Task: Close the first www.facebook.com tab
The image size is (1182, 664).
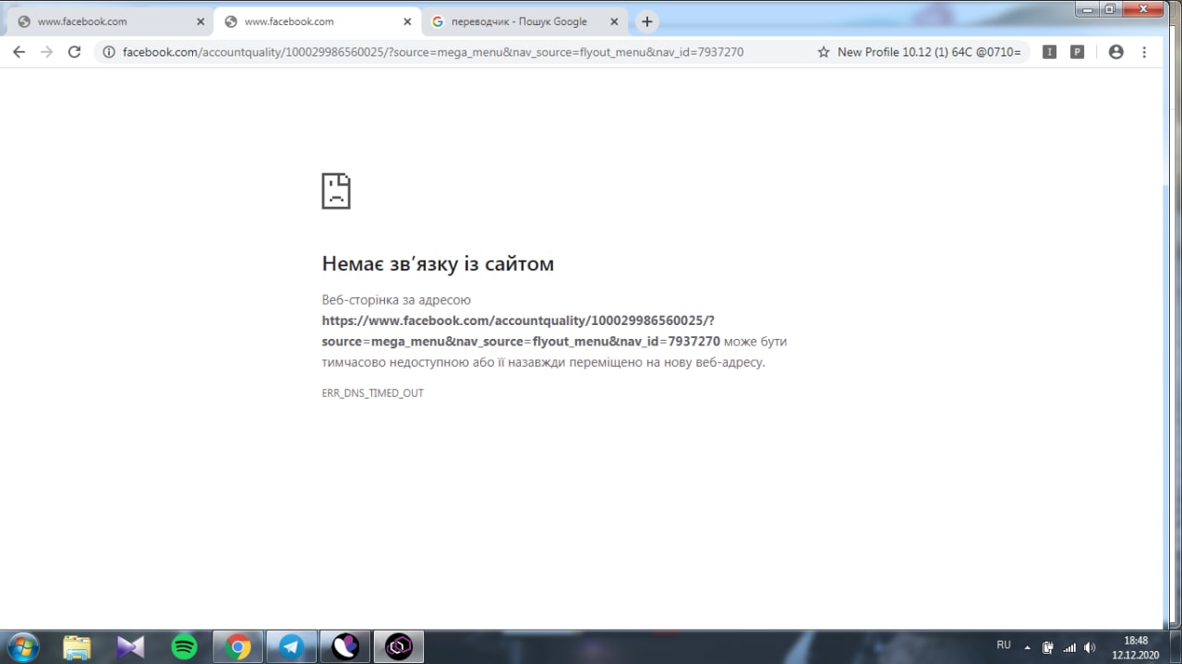Action: 200,21
